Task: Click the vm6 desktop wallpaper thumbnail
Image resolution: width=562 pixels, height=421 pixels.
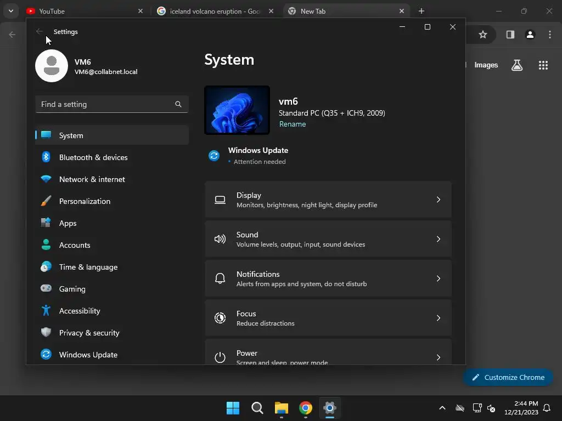Action: (x=237, y=110)
